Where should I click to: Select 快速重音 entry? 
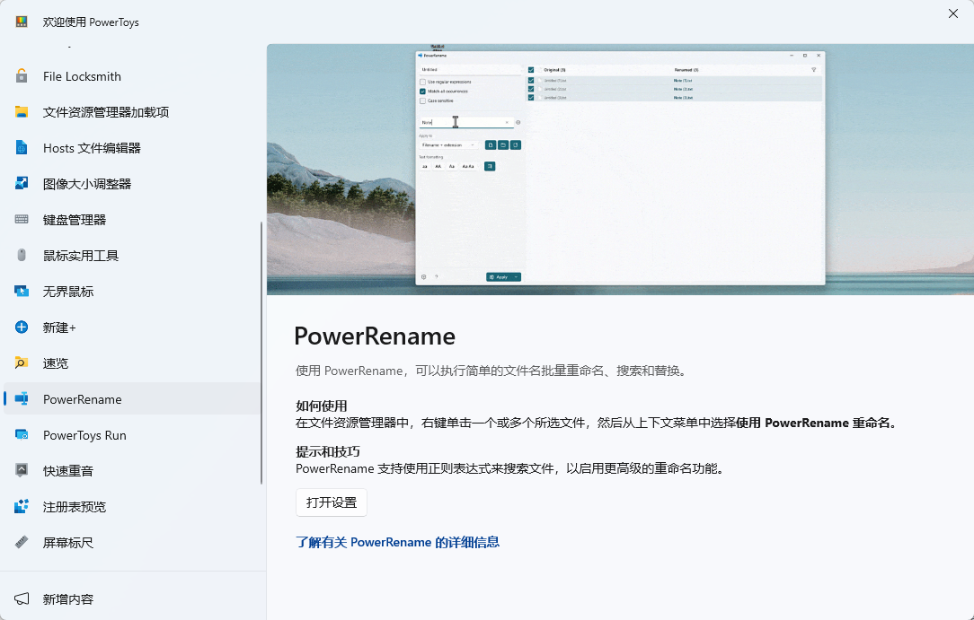coord(132,470)
